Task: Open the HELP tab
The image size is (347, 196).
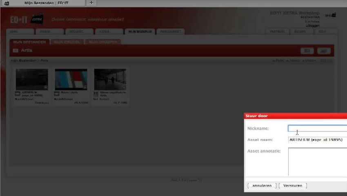Action: 325,32
